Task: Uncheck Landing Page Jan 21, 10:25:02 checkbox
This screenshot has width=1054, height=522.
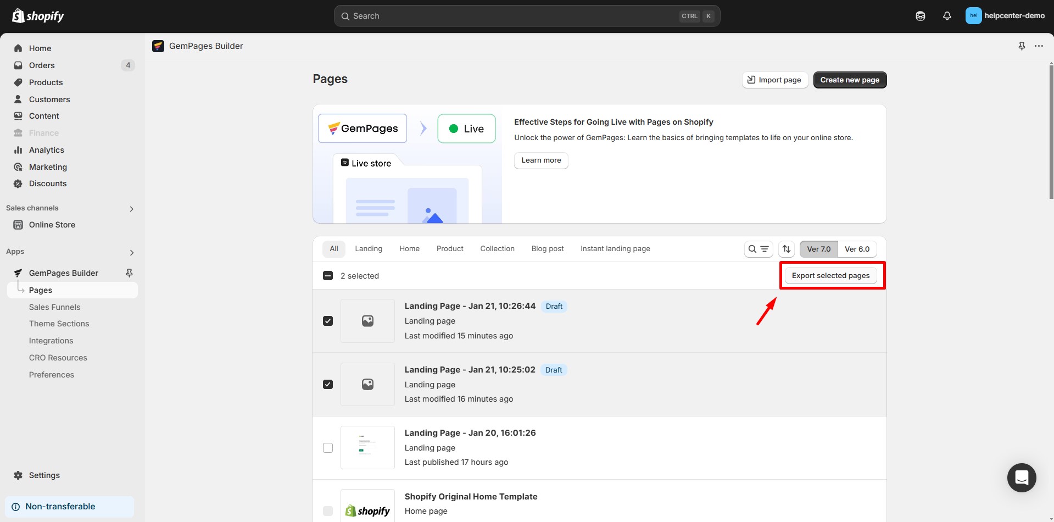Action: 328,385
